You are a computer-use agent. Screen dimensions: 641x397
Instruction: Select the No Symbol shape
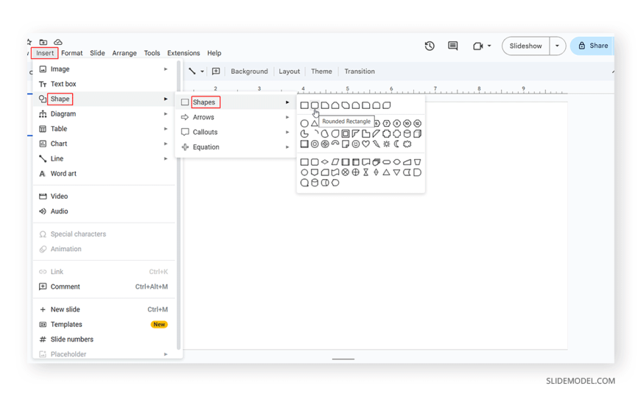(x=325, y=144)
